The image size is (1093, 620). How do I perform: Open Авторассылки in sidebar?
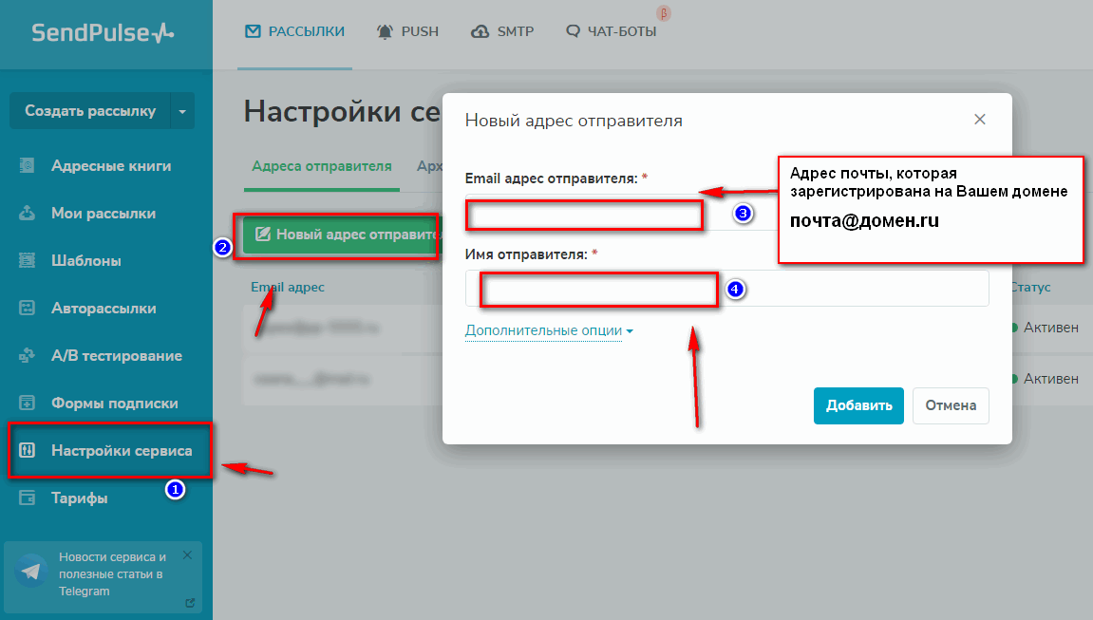coord(104,308)
